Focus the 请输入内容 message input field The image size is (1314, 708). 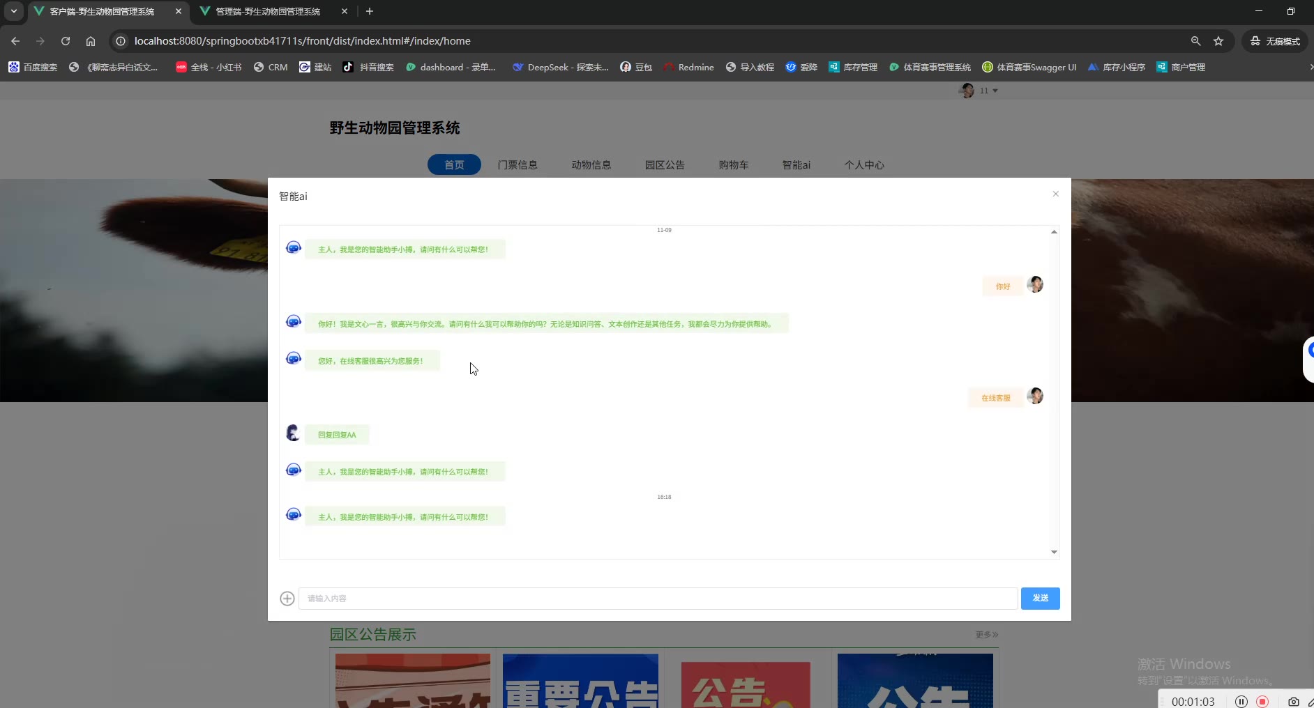pos(658,599)
